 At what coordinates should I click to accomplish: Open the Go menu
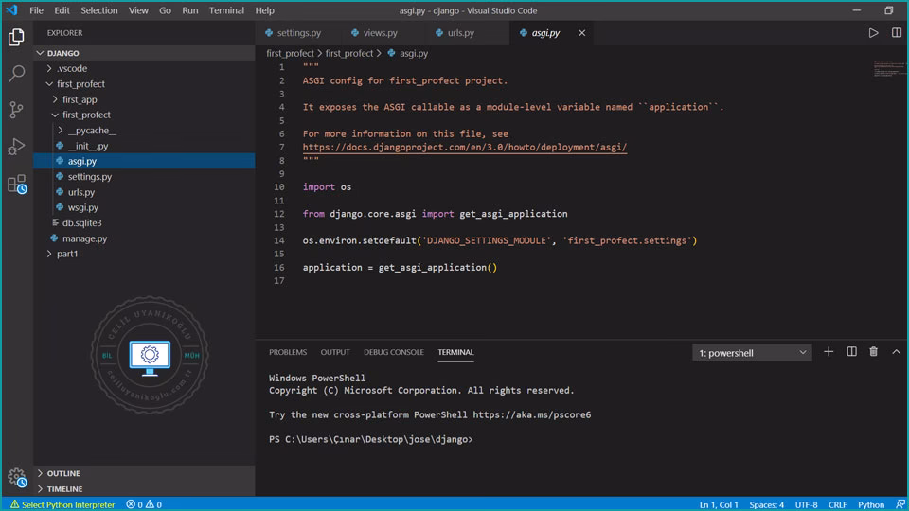[x=165, y=10]
